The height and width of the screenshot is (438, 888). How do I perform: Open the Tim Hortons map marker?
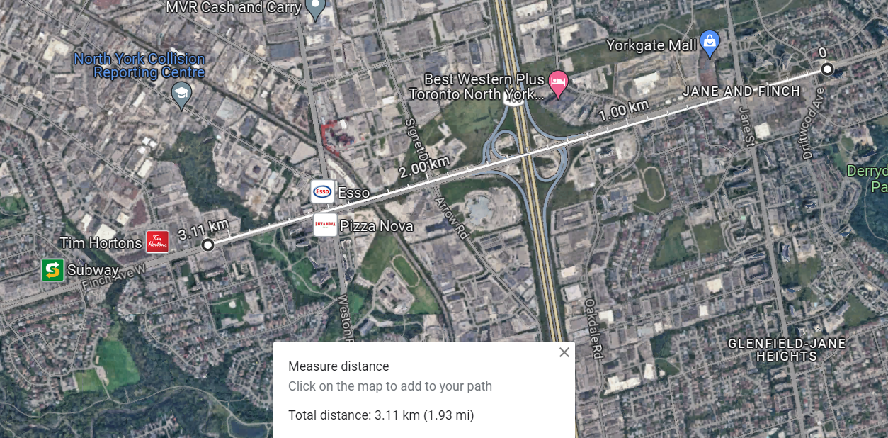[157, 242]
